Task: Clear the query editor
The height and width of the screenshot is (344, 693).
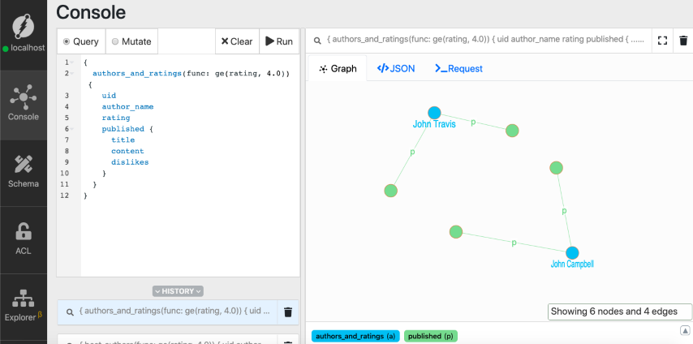Action: pos(236,41)
